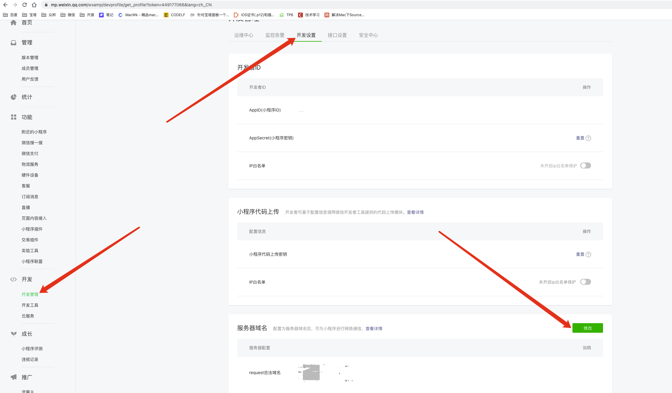This screenshot has height=393, width=672.
Task: Click 重置 link next to 小程序代码上传密钥
Action: (579, 254)
